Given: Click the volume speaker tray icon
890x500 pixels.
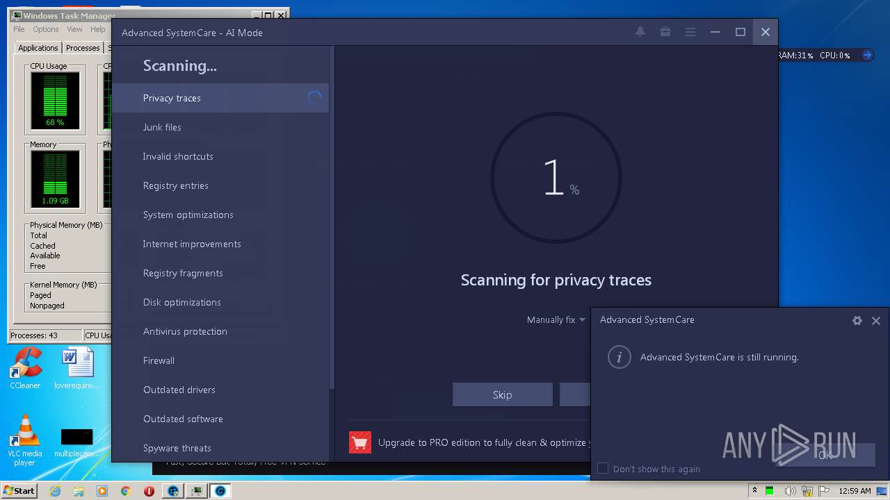Looking at the screenshot, I should point(790,491).
